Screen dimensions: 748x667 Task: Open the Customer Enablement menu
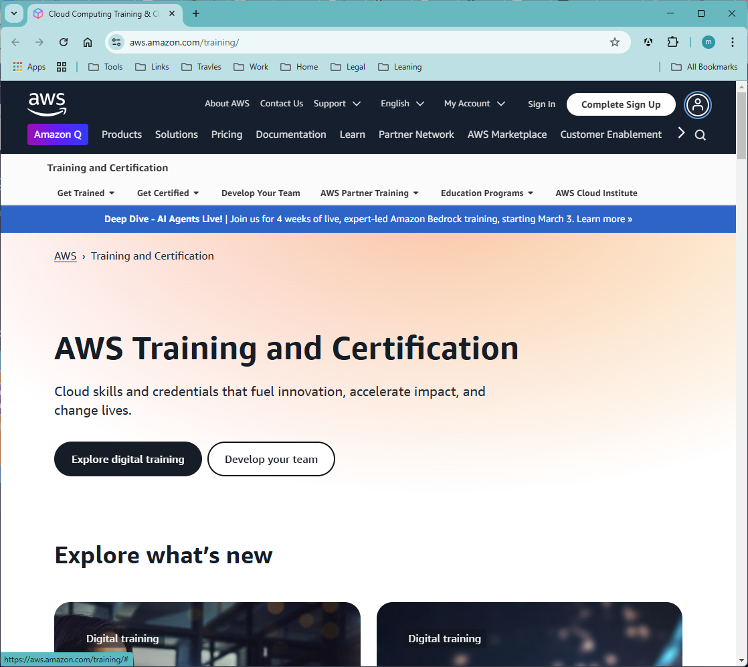pos(611,134)
